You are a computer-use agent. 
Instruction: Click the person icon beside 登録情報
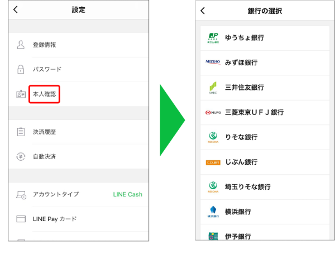tap(21, 45)
